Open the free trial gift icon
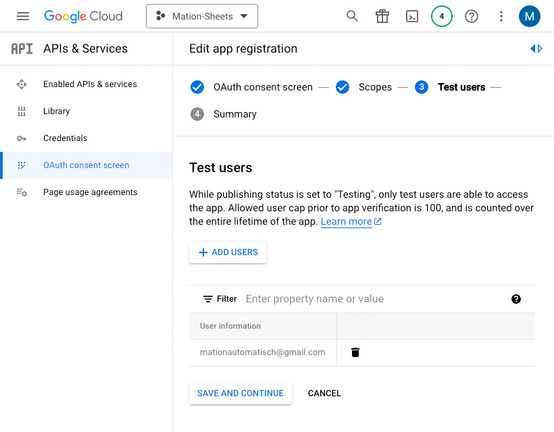Image resolution: width=554 pixels, height=432 pixels. 382,16
